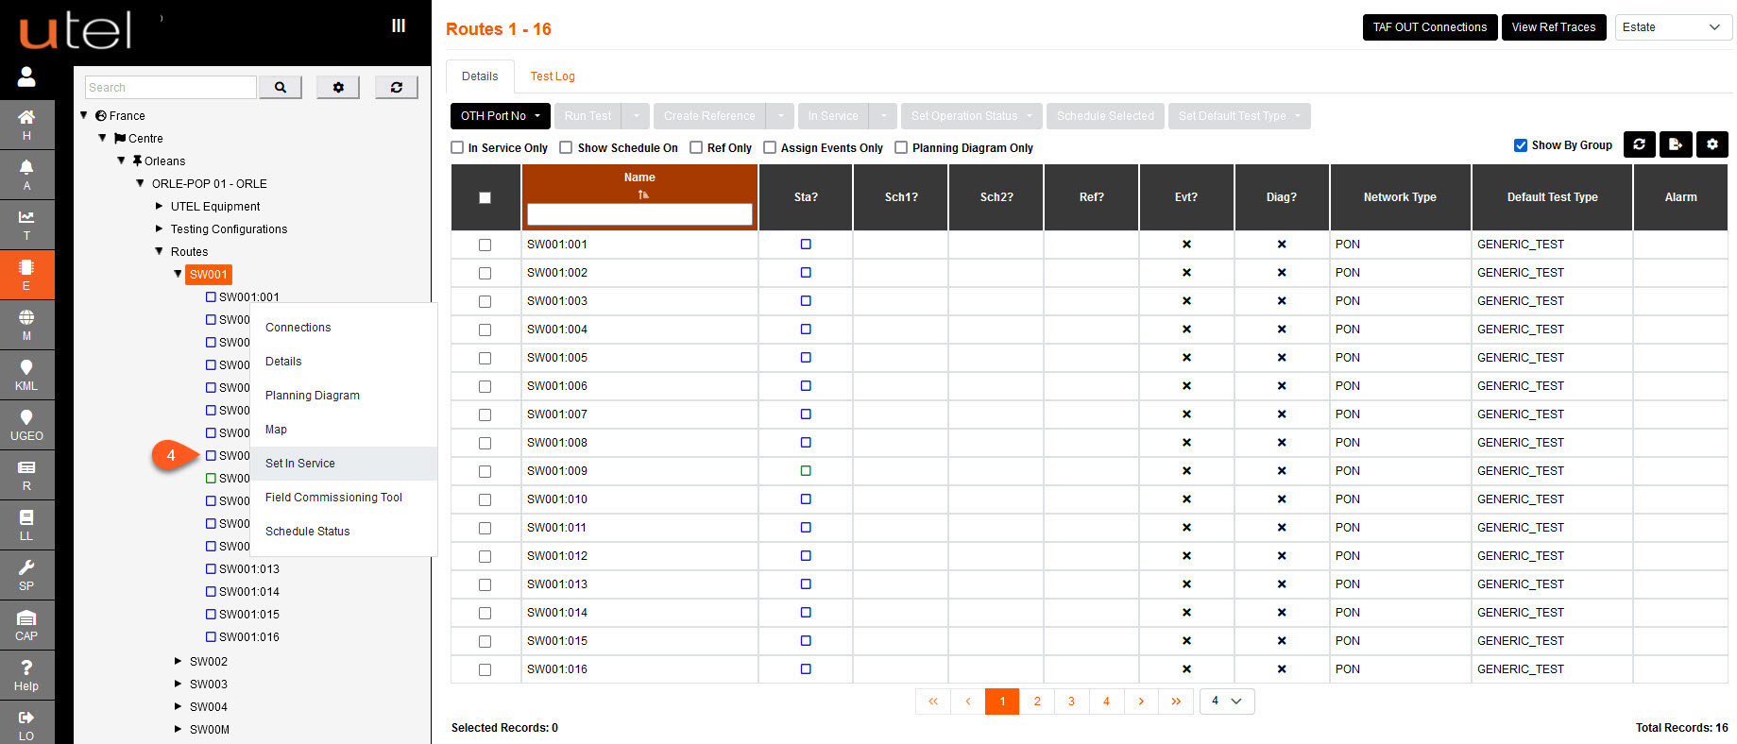Viewport: 1737px width, 744px height.
Task: Open the KML marker sidebar icon
Action: pyautogui.click(x=26, y=375)
